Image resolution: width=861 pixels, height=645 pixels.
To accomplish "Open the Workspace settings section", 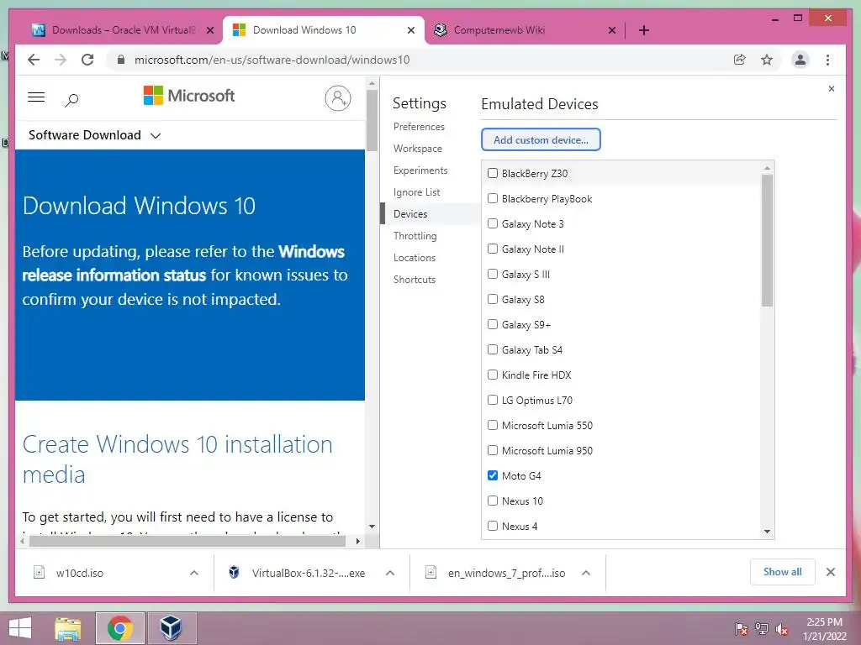I will [417, 149].
